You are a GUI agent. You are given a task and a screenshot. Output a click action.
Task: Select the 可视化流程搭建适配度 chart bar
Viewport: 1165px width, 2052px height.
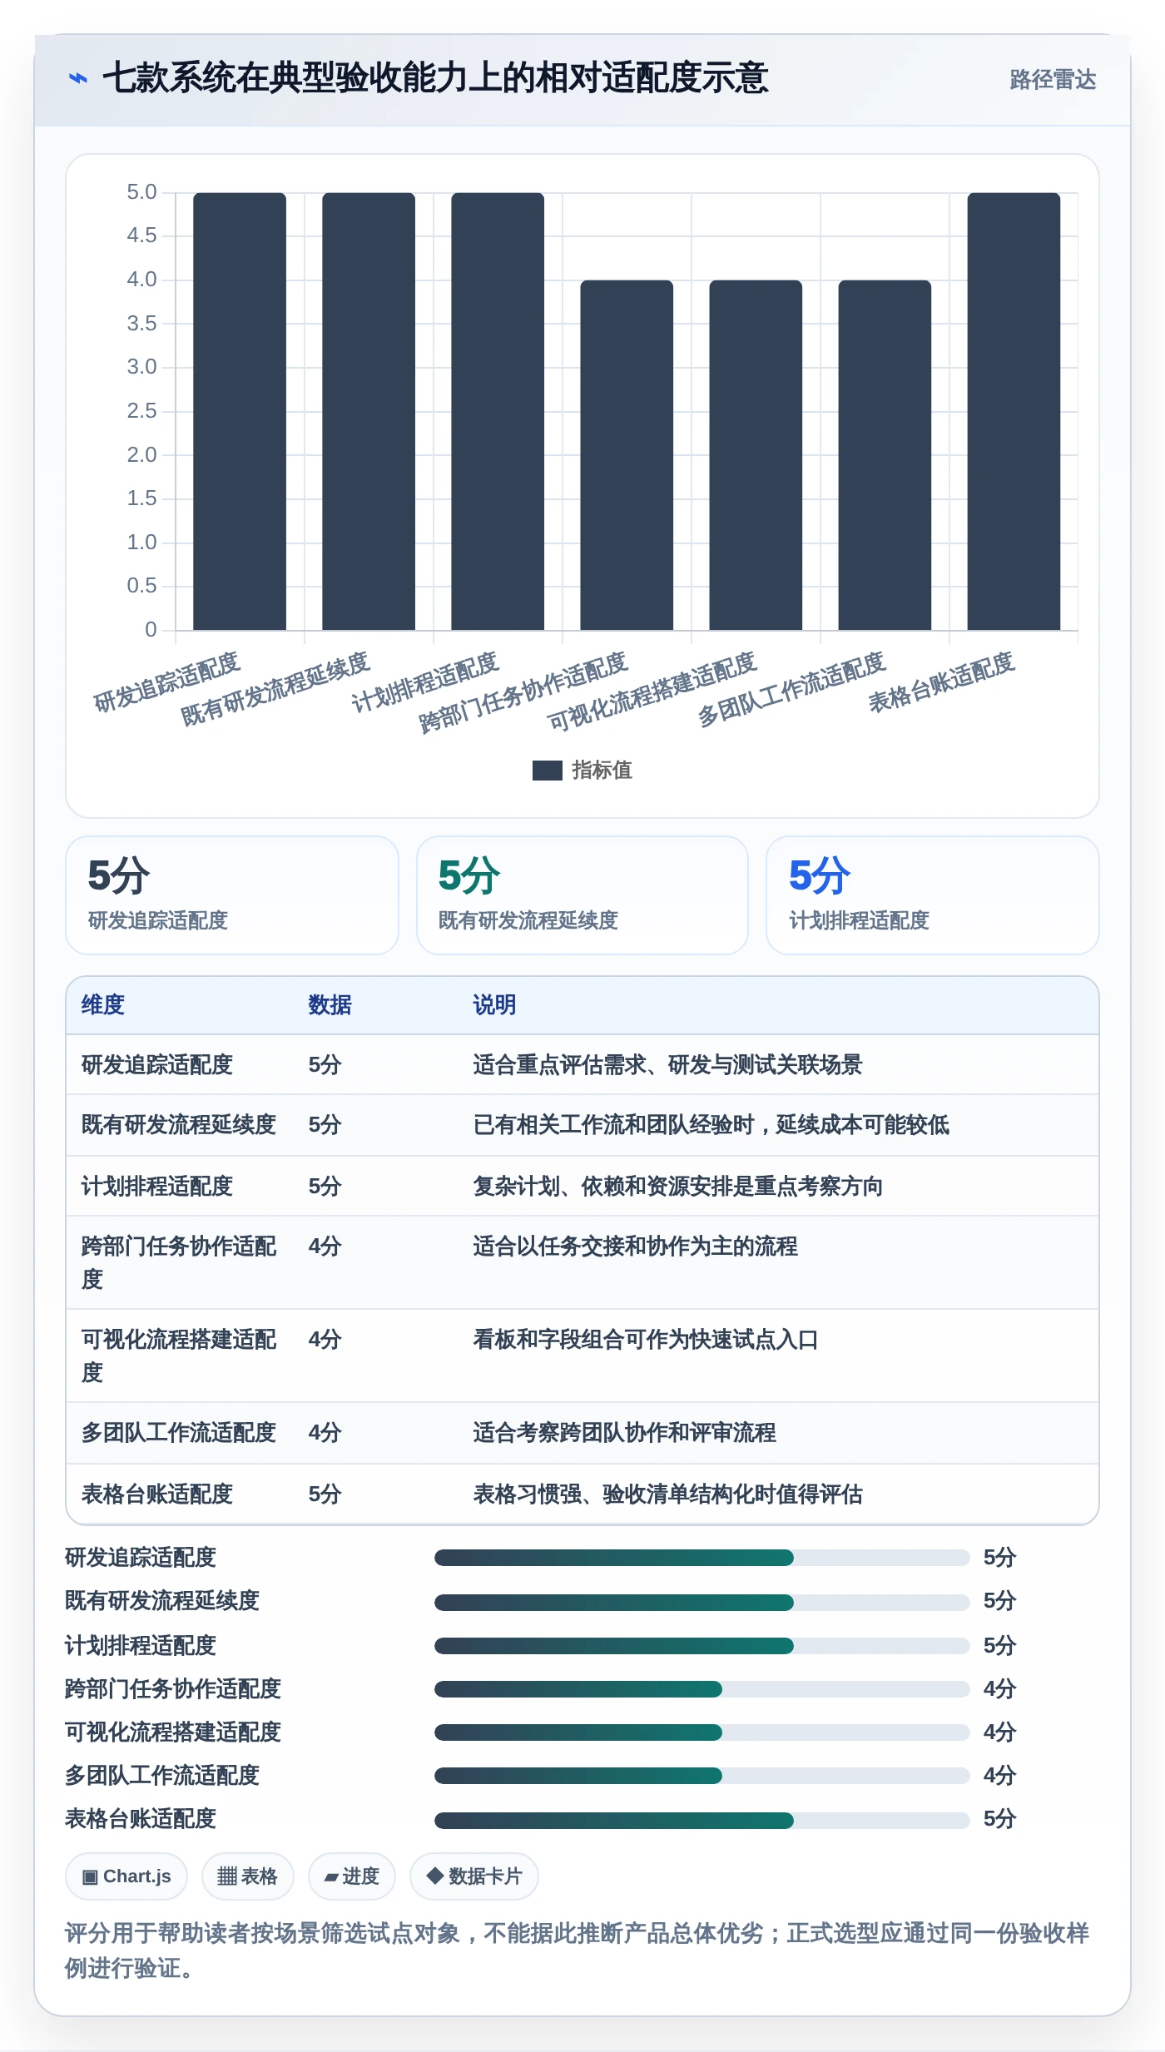point(756,455)
